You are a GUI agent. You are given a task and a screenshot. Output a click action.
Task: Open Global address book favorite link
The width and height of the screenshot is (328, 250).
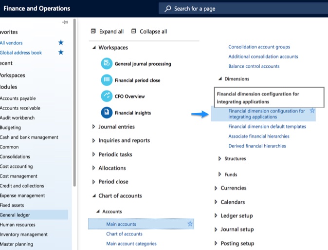click(21, 53)
